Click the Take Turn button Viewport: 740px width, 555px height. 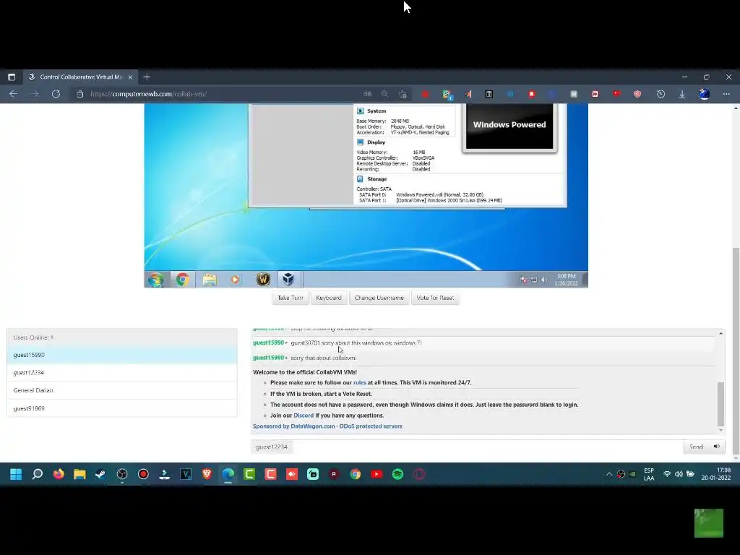291,298
